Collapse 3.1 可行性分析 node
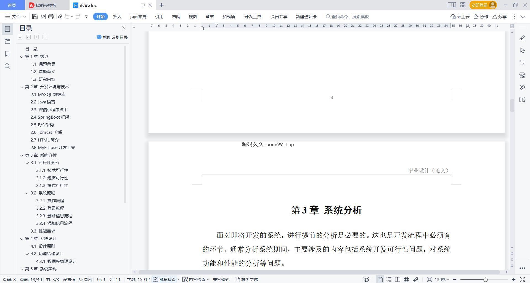This screenshot has height=283, width=530. 27,163
